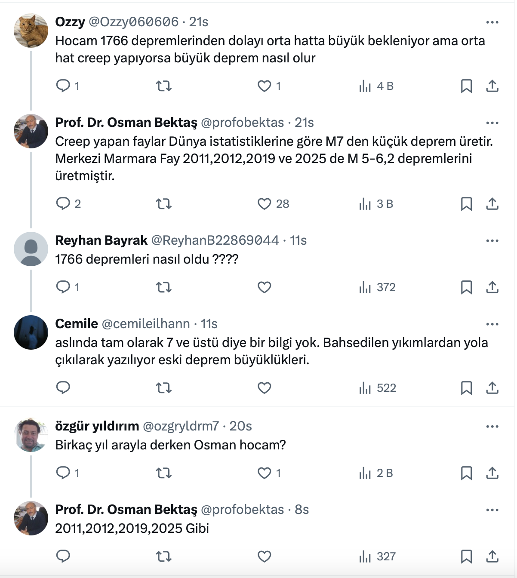Screen dimensions: 517x578
Task: Open more options menu on Cemile's tweet
Action: pyautogui.click(x=492, y=324)
